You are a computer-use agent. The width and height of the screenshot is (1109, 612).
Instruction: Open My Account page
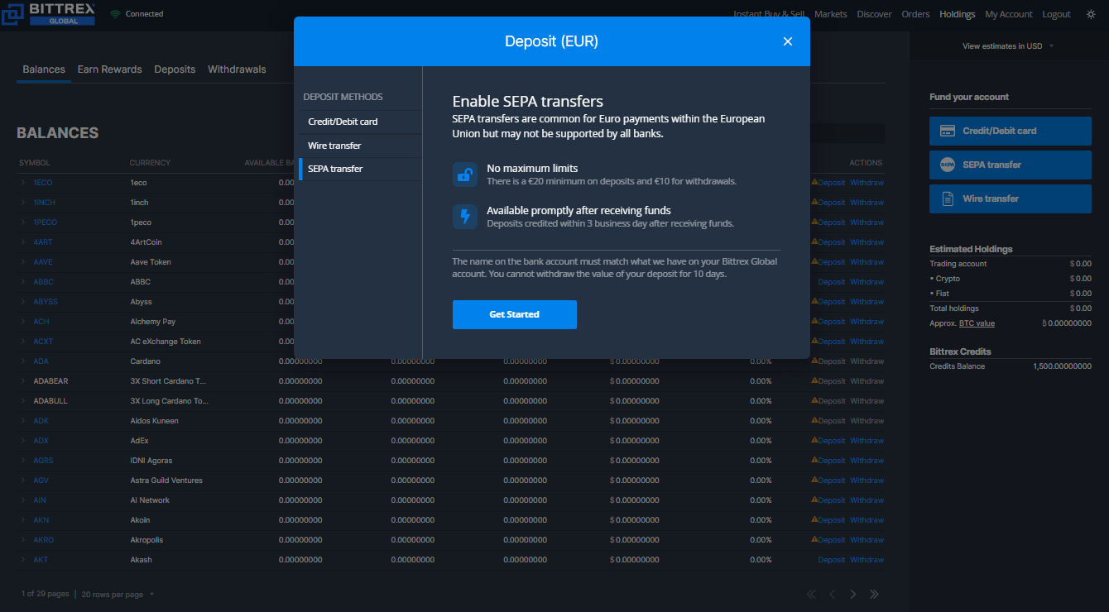click(x=1009, y=14)
